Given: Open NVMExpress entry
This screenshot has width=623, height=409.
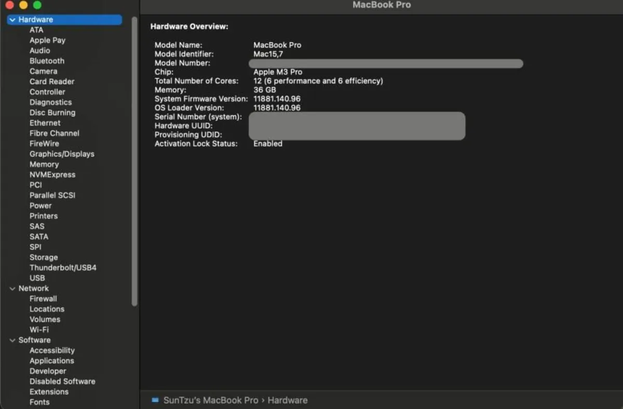Looking at the screenshot, I should tap(52, 175).
